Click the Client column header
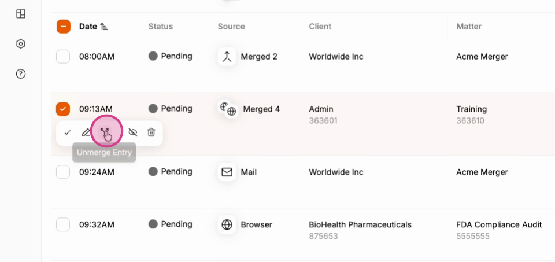 [x=320, y=27]
